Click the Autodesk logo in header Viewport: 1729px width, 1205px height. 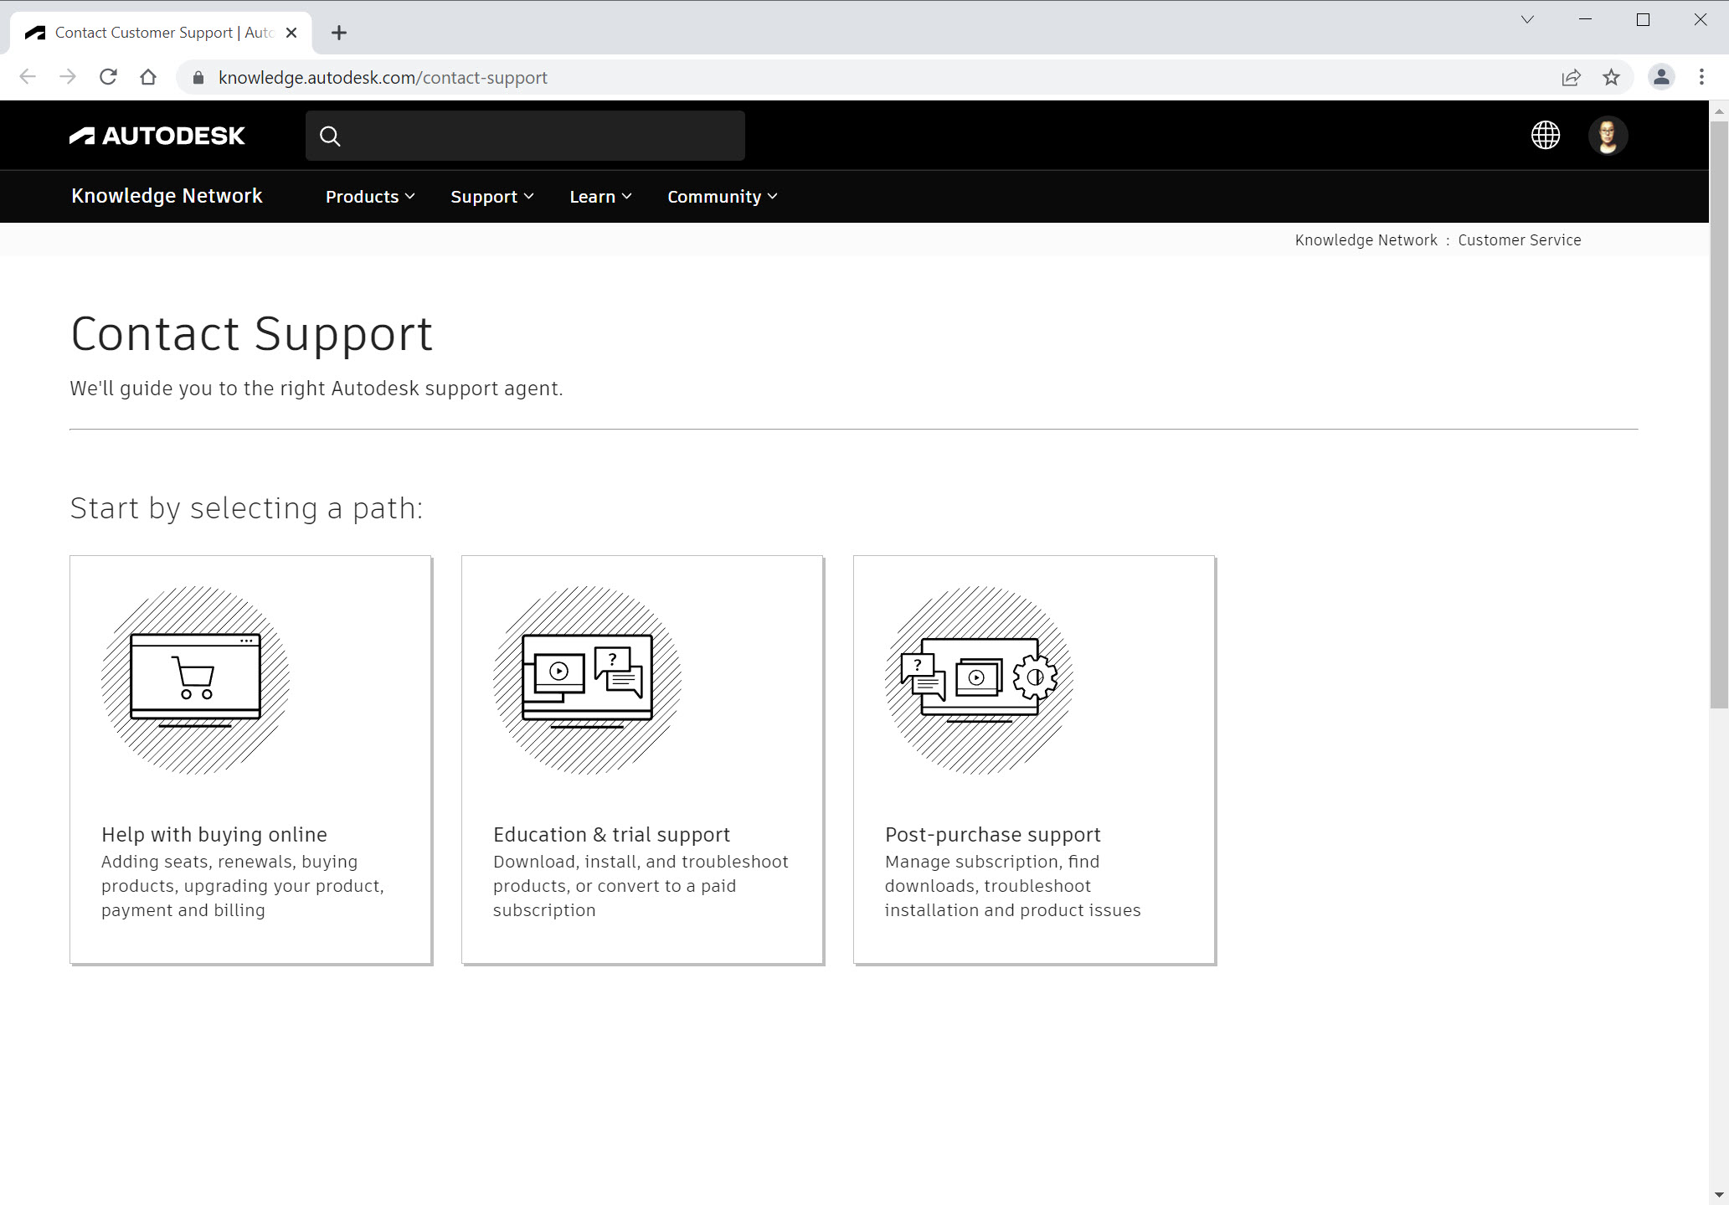coord(157,136)
